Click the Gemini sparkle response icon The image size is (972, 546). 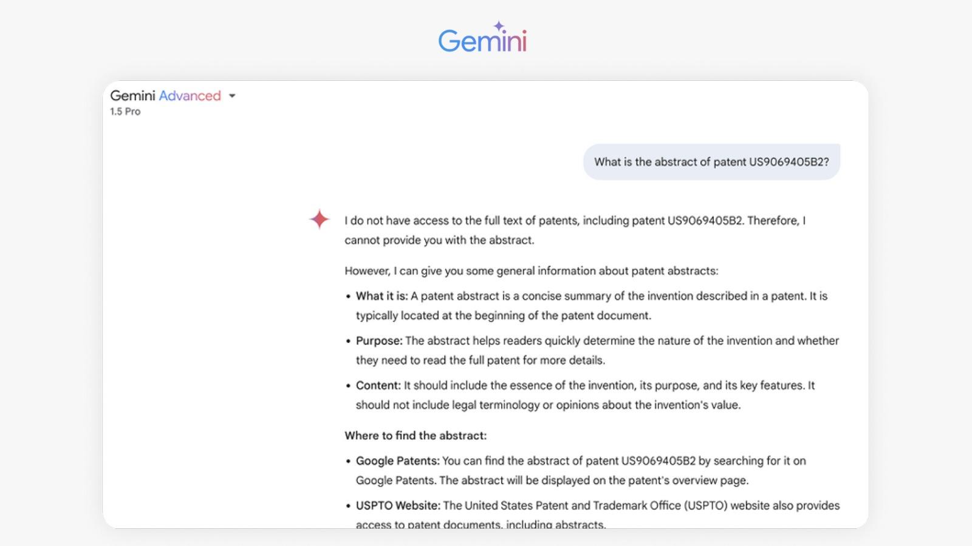320,219
